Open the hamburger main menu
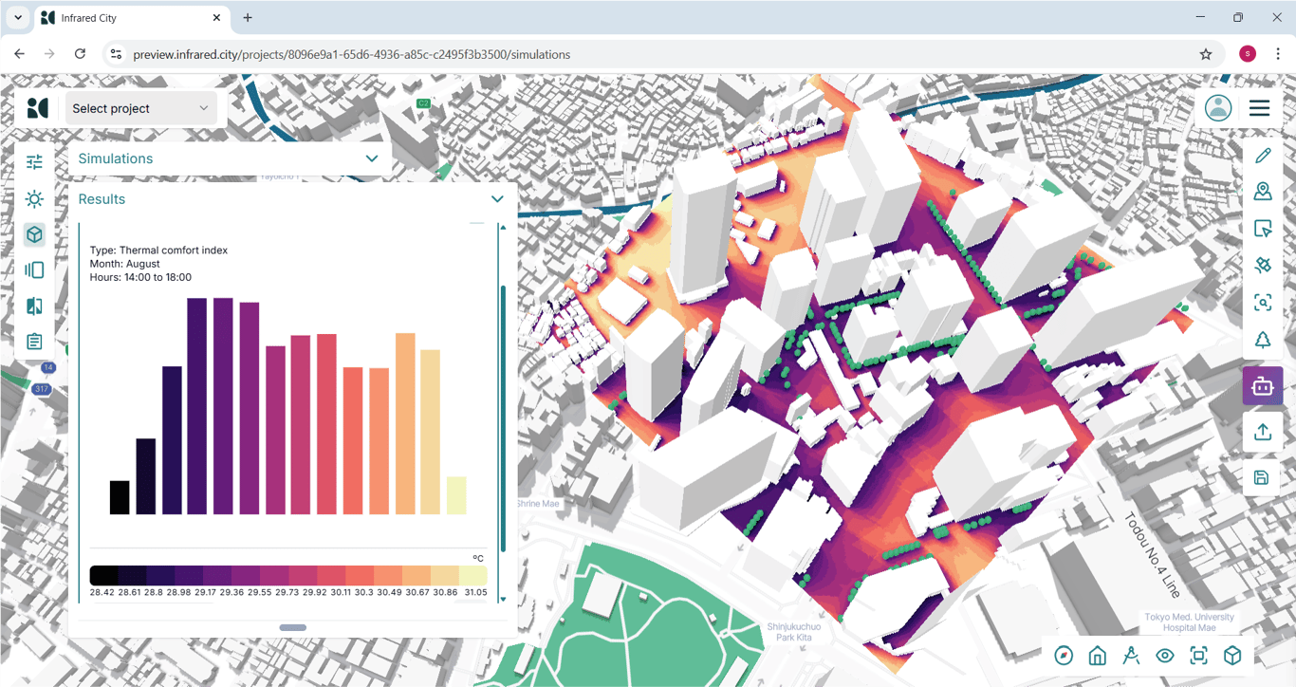1296x687 pixels. point(1259,108)
